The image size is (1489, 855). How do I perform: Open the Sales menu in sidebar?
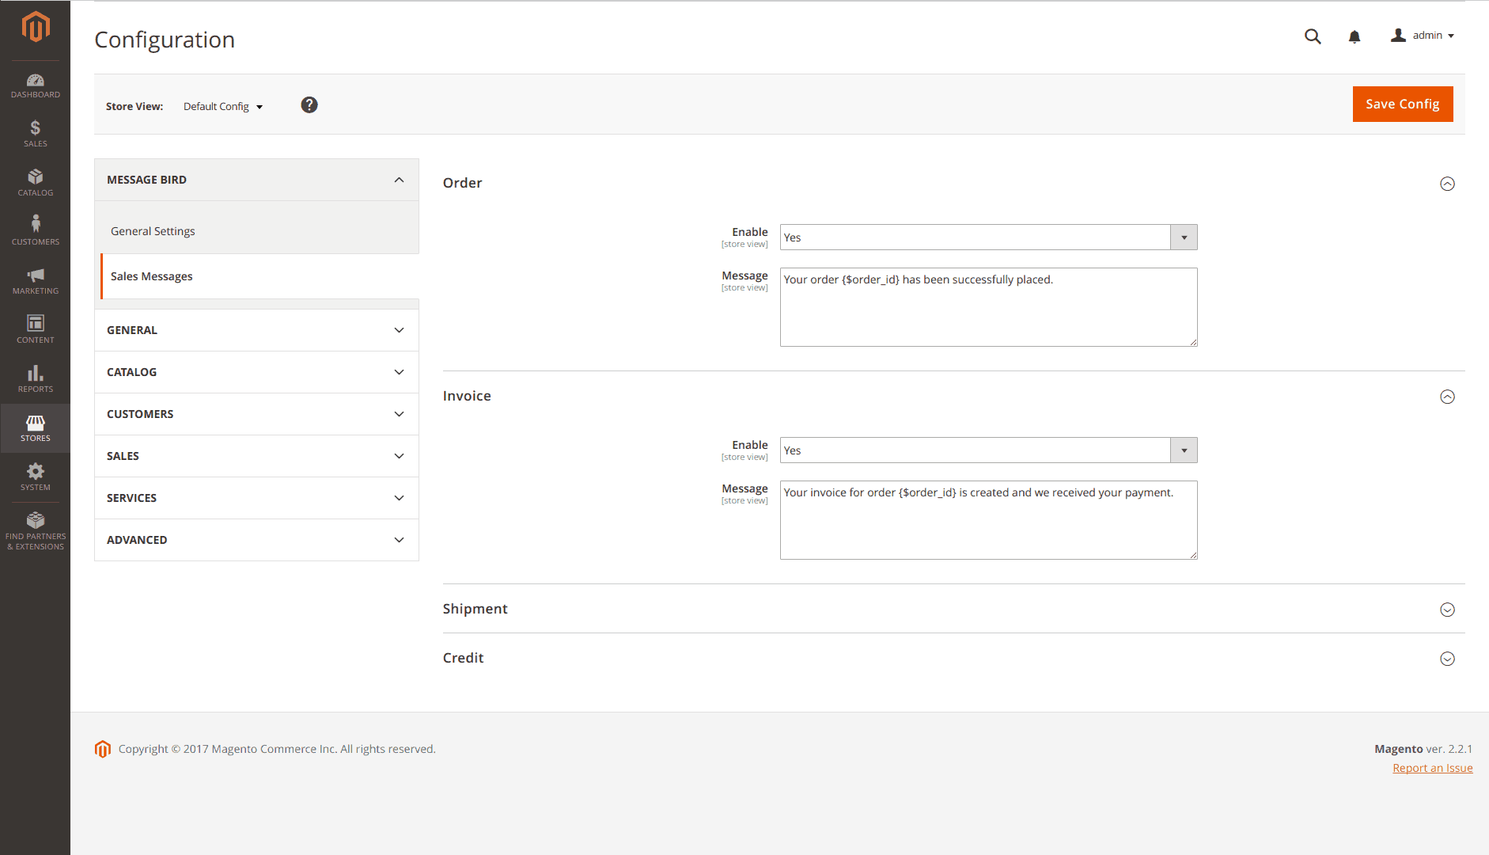coord(36,134)
